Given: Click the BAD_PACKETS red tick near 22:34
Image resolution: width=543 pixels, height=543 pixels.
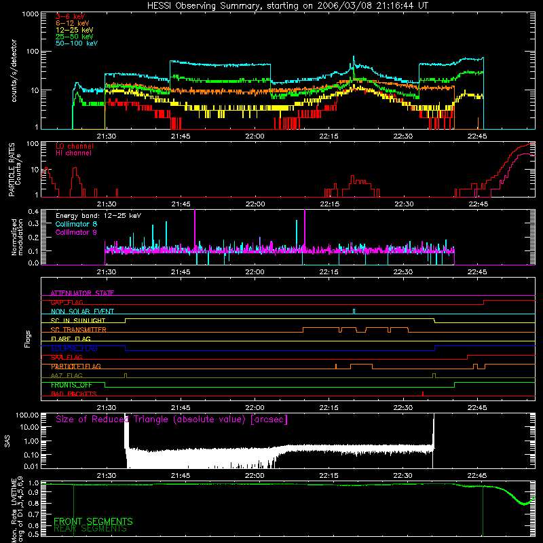Looking at the screenshot, I should click(423, 394).
